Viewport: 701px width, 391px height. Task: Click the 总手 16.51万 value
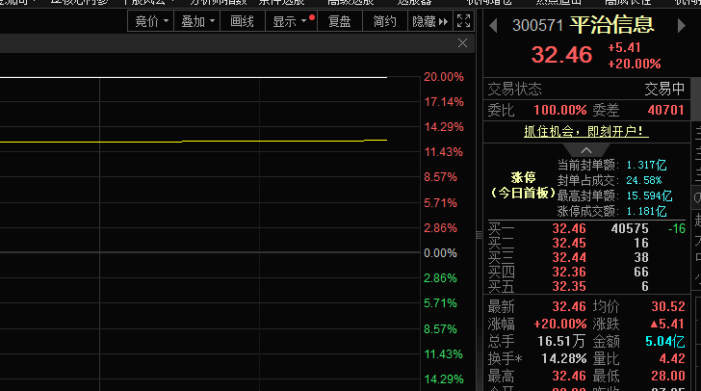(561, 341)
